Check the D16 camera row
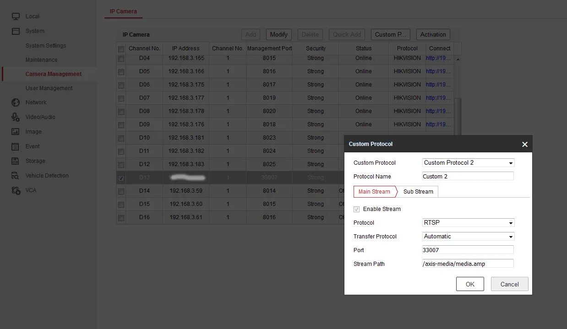Screen dimensions: 567x329 121,218
